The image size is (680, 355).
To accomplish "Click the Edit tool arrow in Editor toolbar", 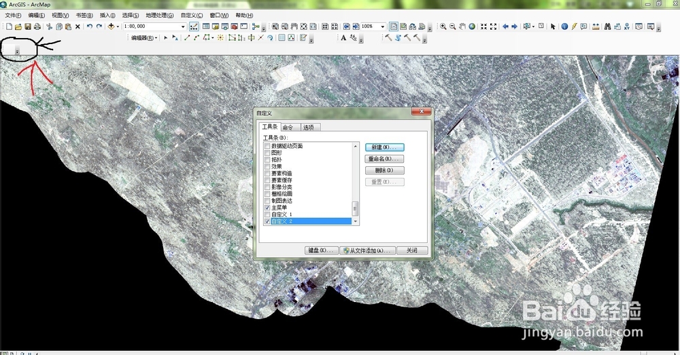I will [x=165, y=37].
